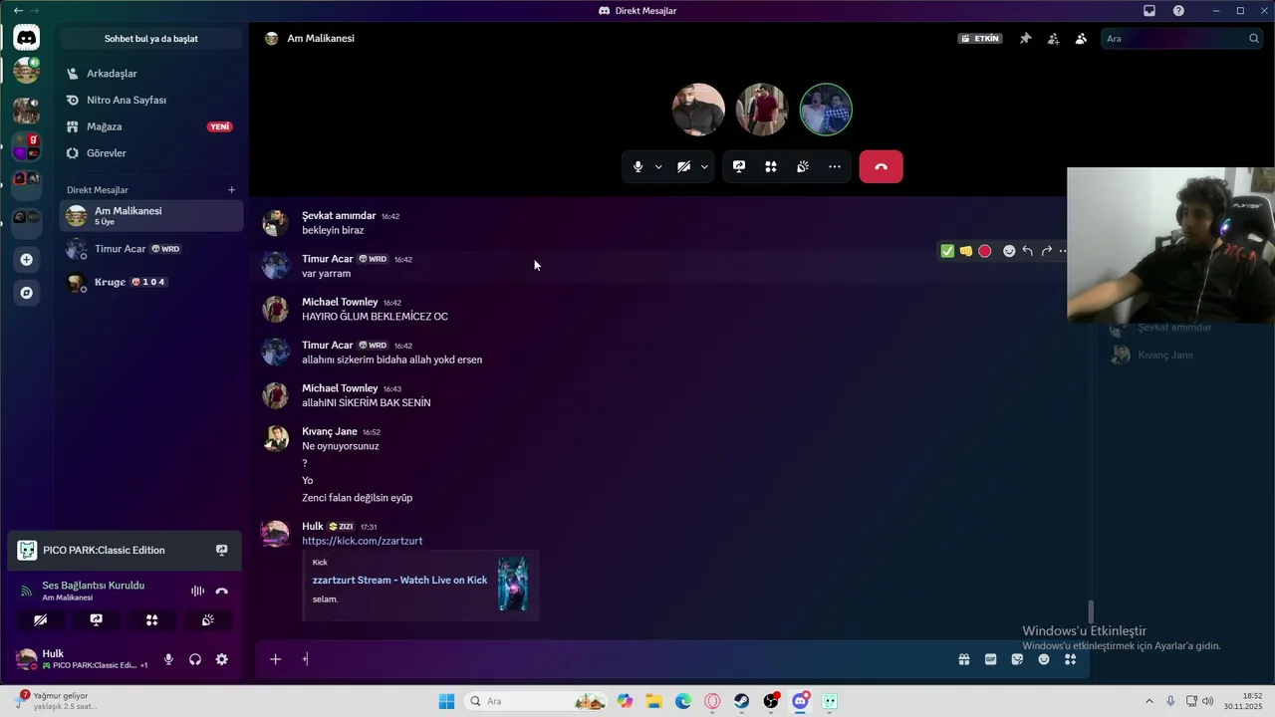Show hidden system tray icons

click(x=1149, y=701)
